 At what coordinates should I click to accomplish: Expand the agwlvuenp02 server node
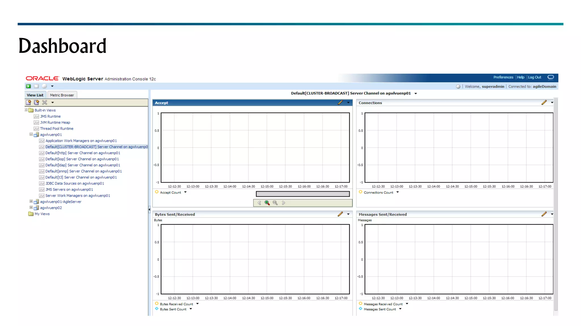coord(31,207)
